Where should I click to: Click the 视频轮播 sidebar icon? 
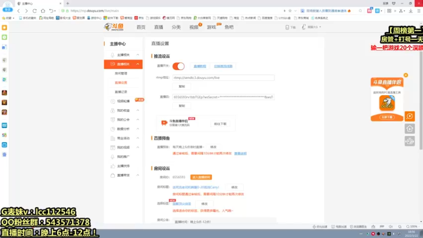click(x=113, y=101)
